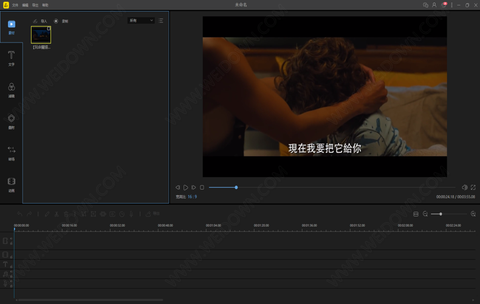The width and height of the screenshot is (480, 304).
Task: Open the 动画 animation panel with film icon
Action: tap(12, 185)
